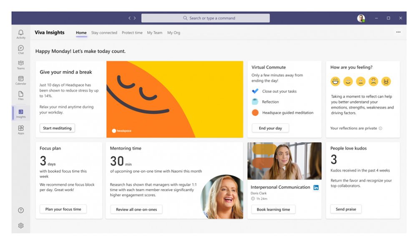Select the grinning very happy emoji

(335, 81)
